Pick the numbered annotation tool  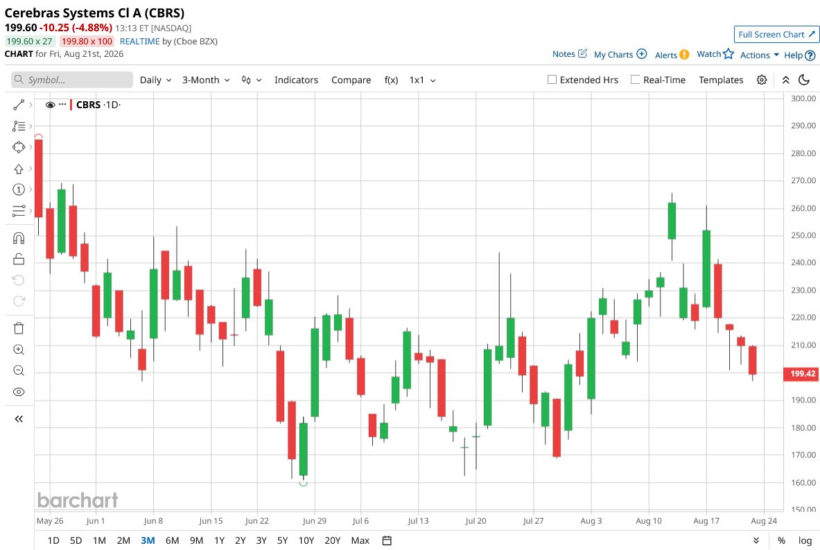19,189
